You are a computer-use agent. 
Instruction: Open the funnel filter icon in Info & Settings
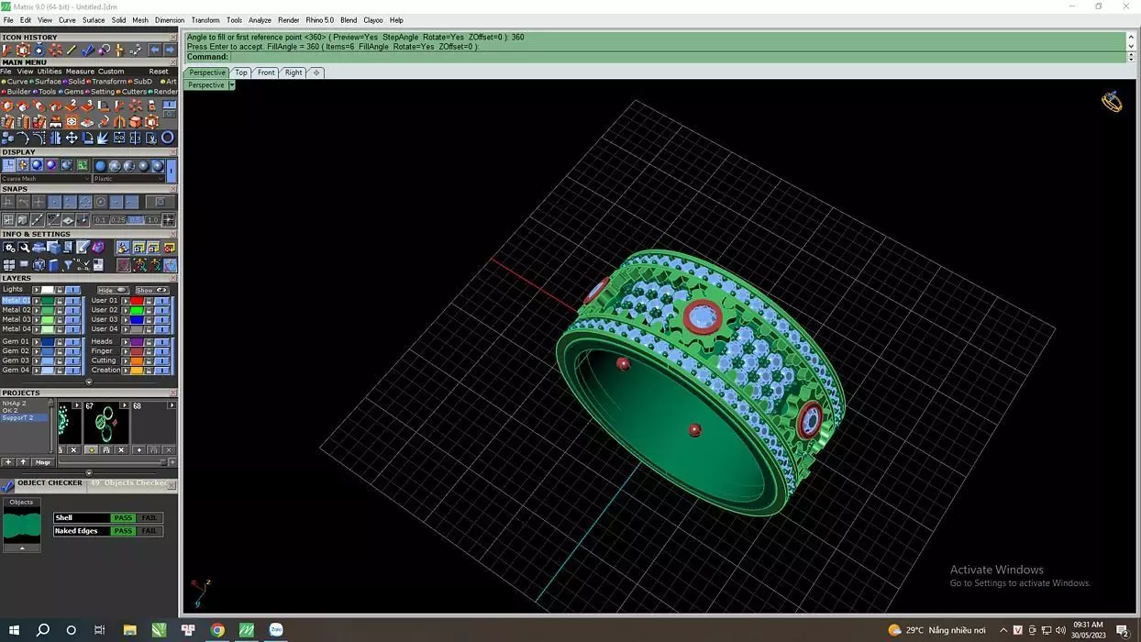click(68, 264)
